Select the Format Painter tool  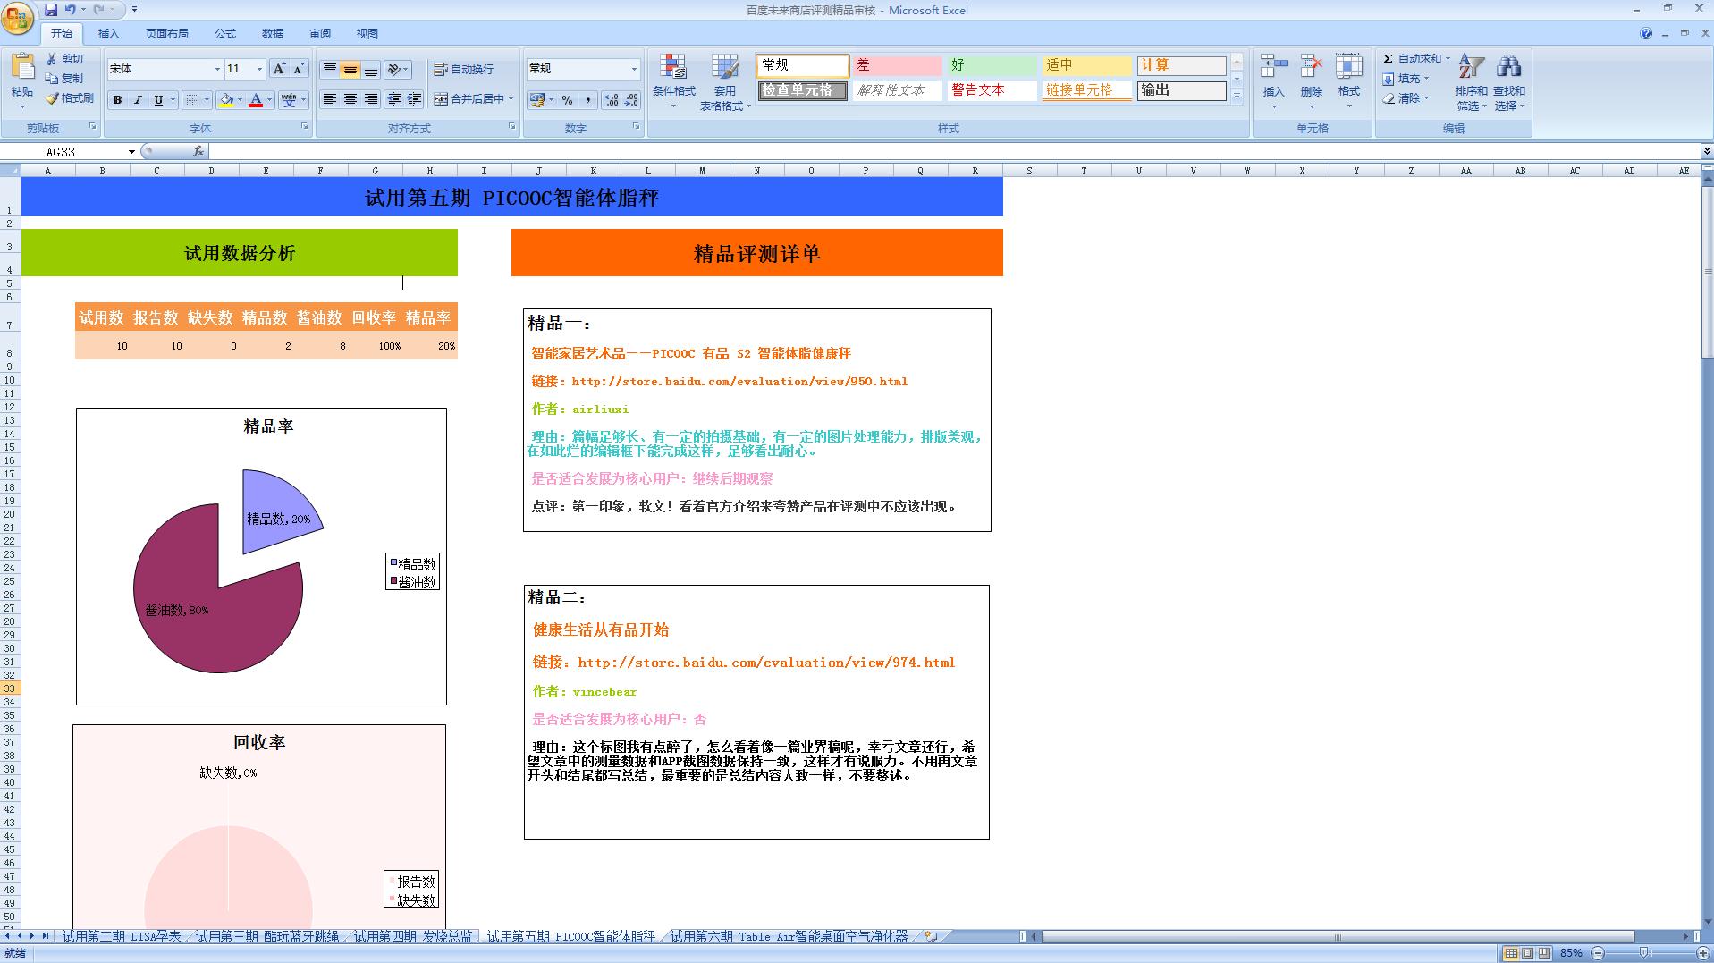click(70, 98)
